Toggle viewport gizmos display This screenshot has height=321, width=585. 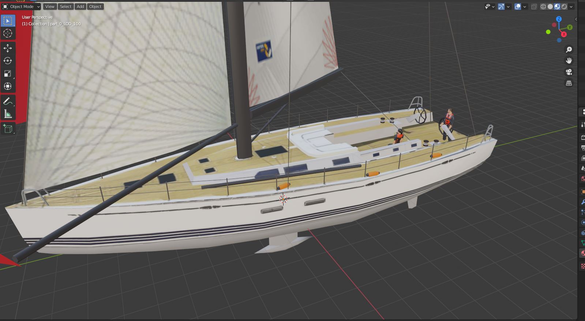(501, 7)
